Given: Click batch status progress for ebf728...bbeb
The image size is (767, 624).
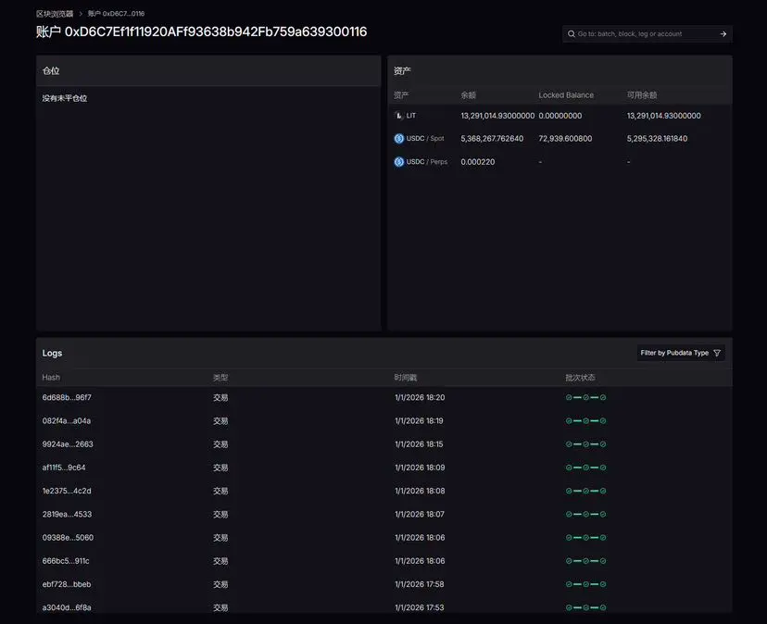Looking at the screenshot, I should tap(585, 584).
